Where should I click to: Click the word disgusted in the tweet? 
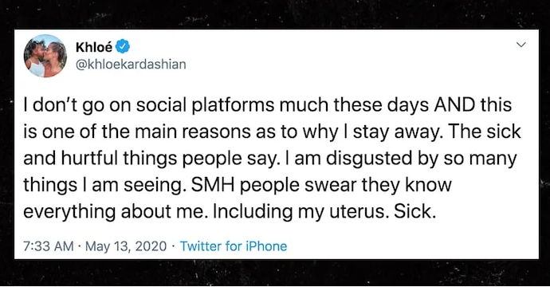pyautogui.click(x=369, y=159)
